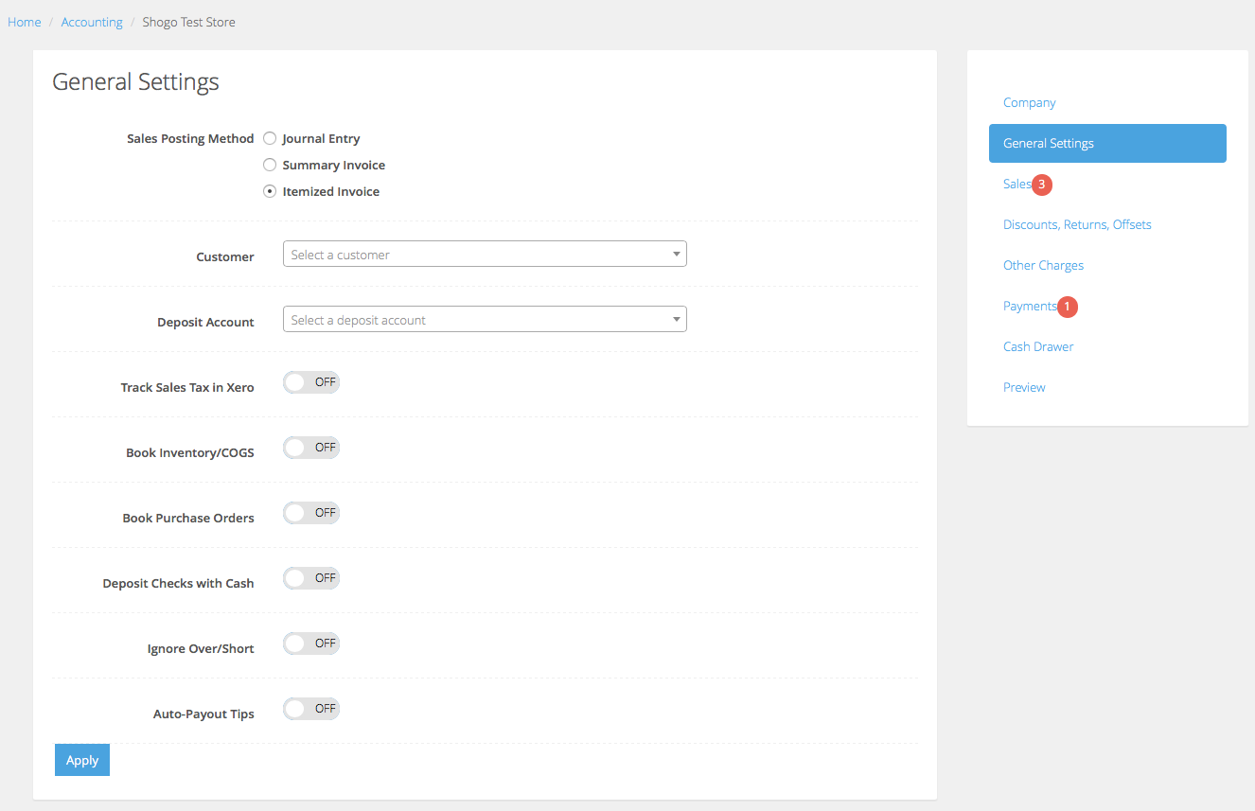Open the Company settings section
1255x811 pixels.
tap(1030, 102)
